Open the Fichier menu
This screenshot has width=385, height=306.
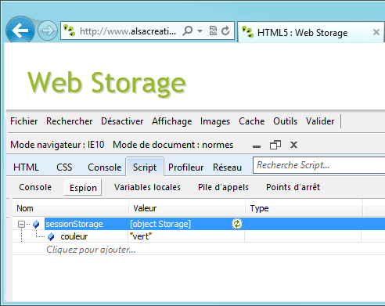(24, 121)
